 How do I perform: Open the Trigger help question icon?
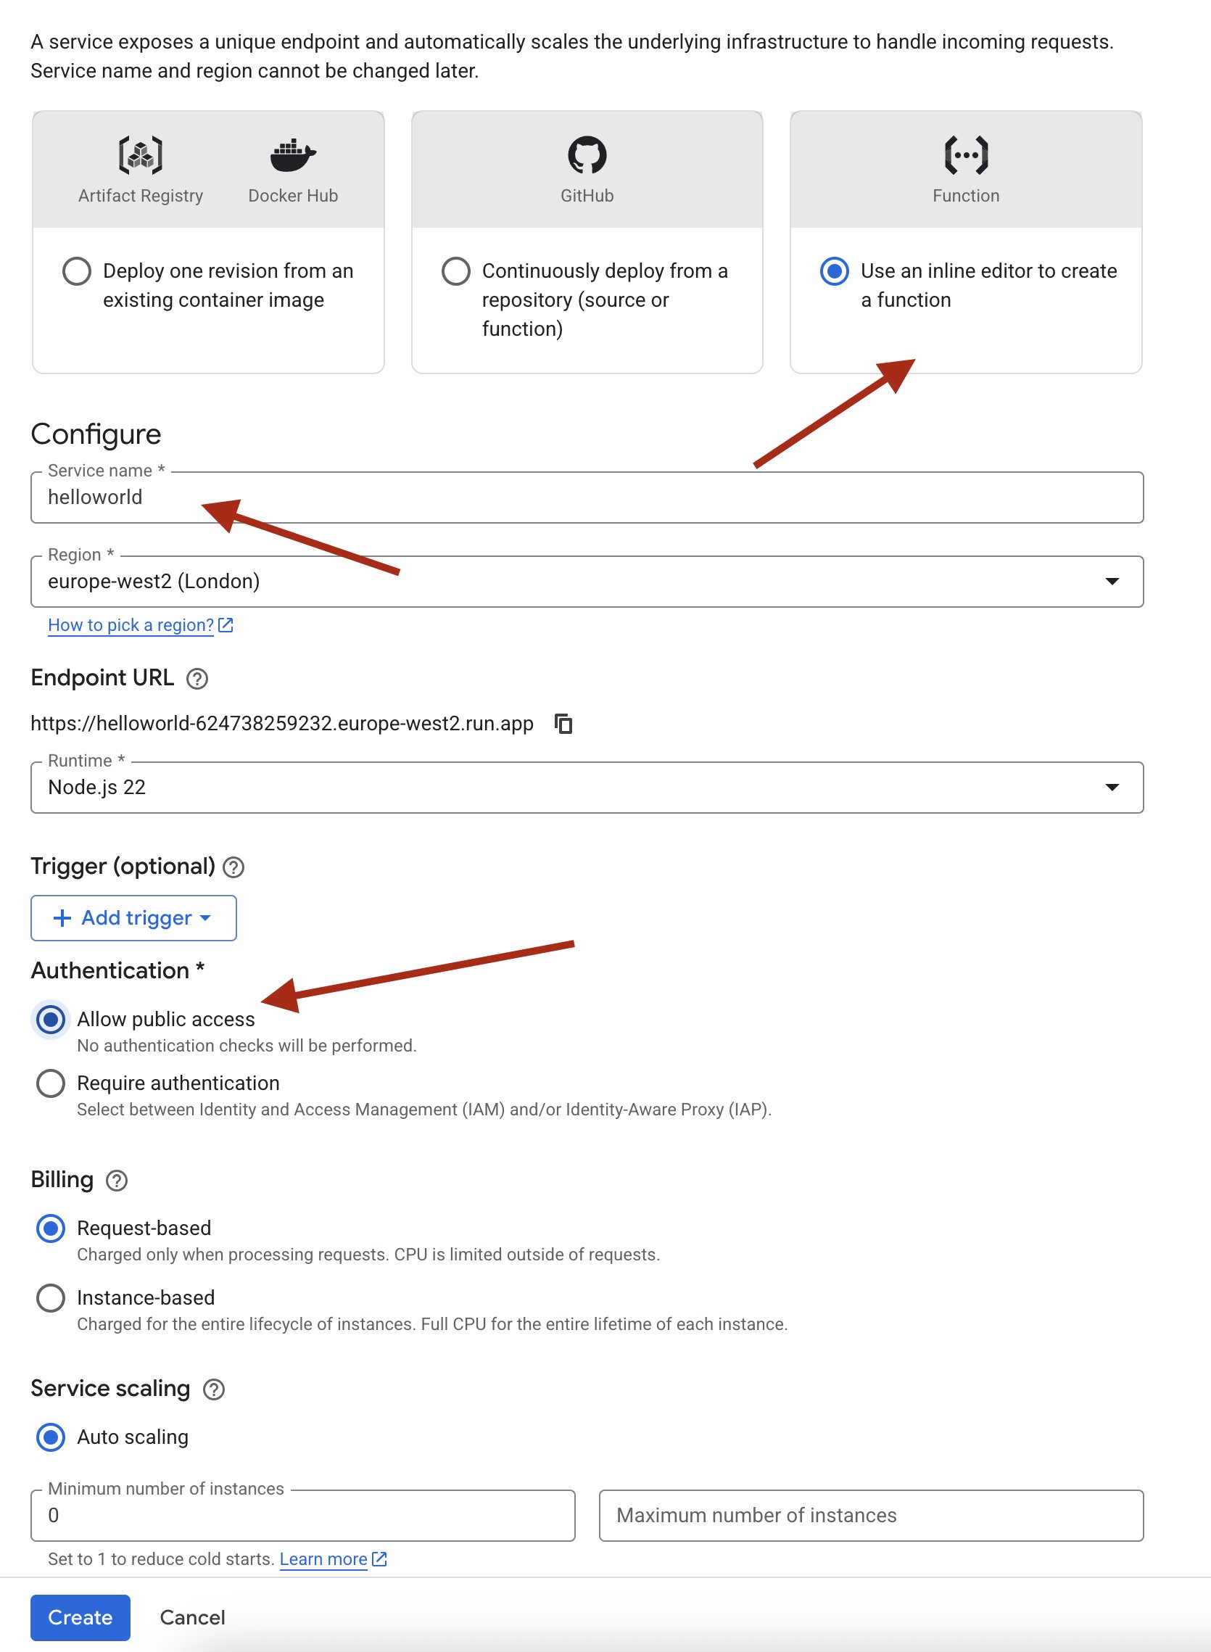pyautogui.click(x=233, y=867)
